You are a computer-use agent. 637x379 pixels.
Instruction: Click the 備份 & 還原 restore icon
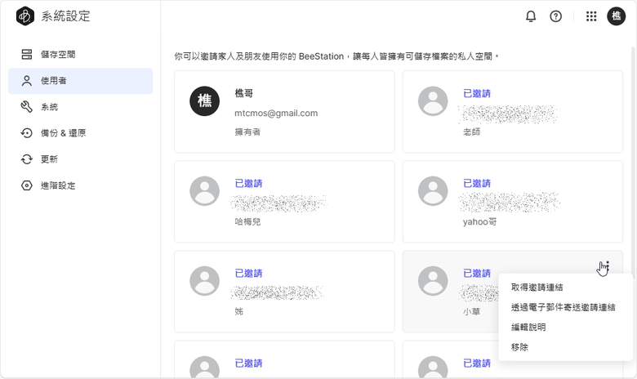click(27, 133)
